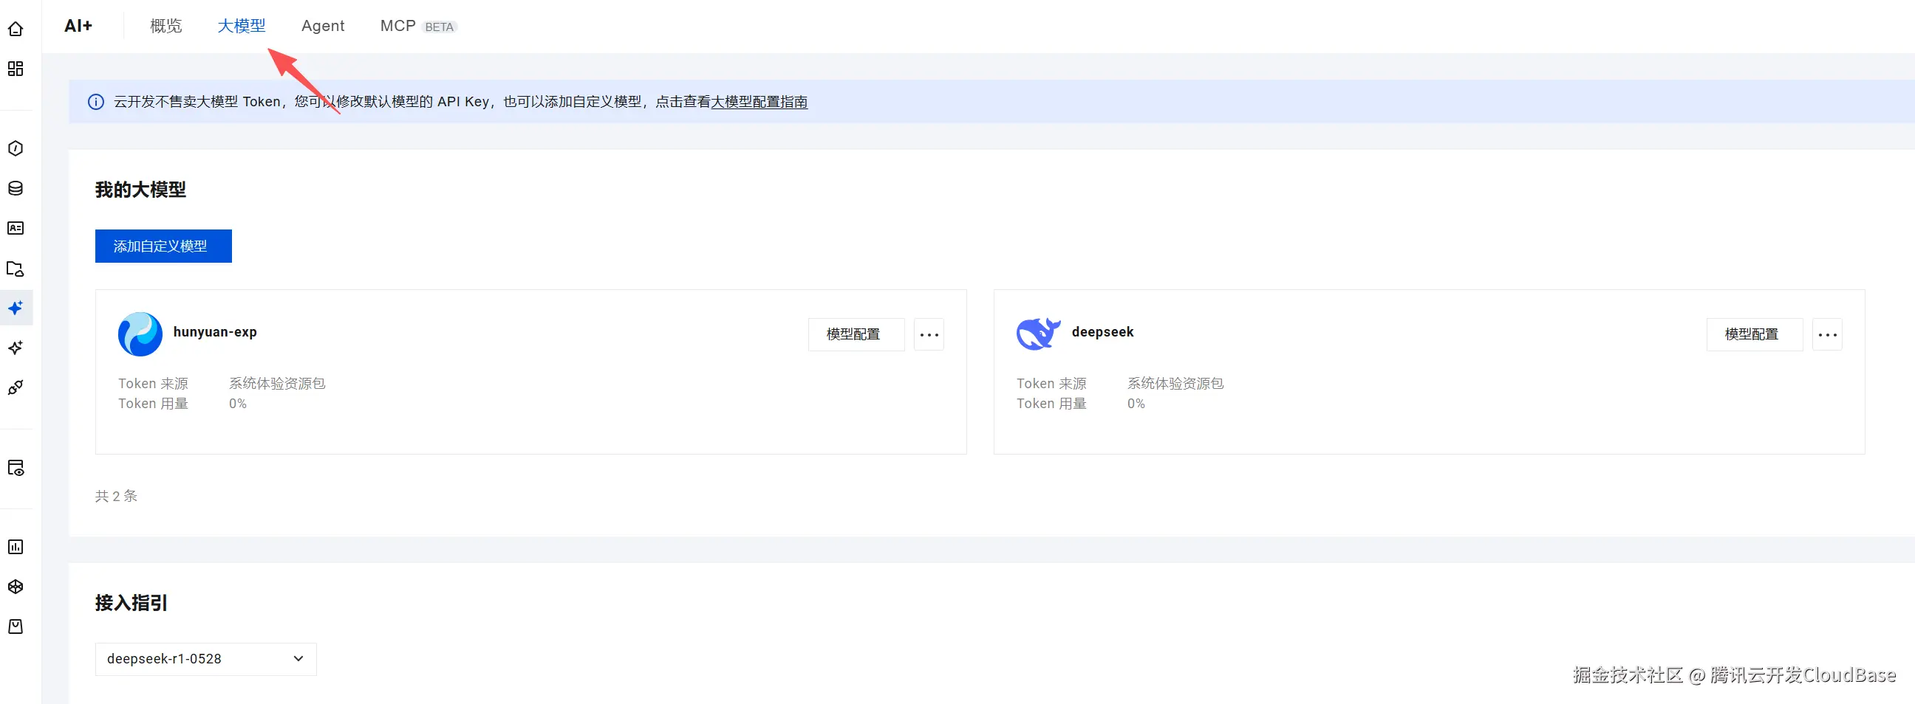
Task: Open the Home icon in the sidebar
Action: [16, 28]
